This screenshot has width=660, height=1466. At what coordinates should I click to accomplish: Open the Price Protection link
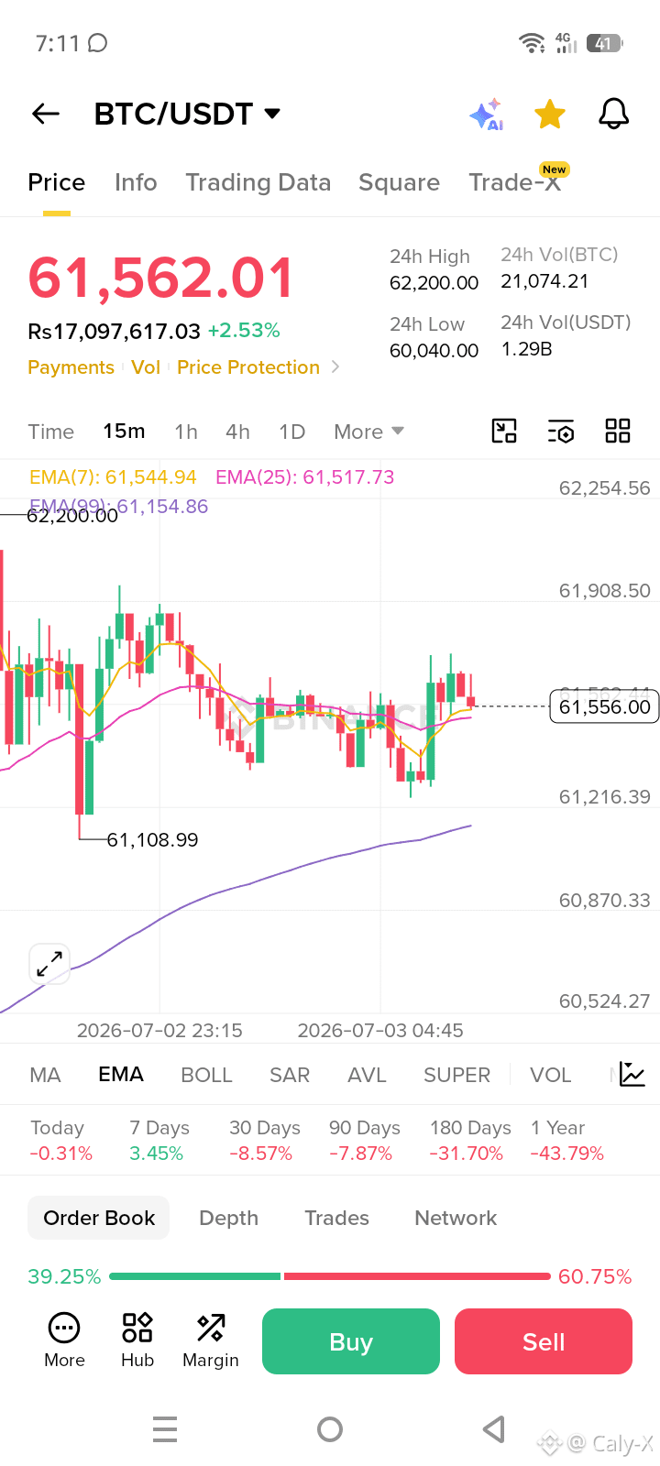click(248, 367)
